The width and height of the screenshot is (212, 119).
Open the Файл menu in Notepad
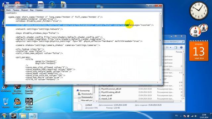click(x=8, y=10)
